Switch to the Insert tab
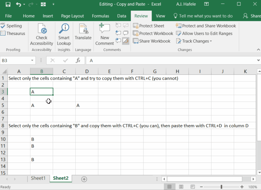The width and height of the screenshot is (261, 190). click(x=48, y=16)
